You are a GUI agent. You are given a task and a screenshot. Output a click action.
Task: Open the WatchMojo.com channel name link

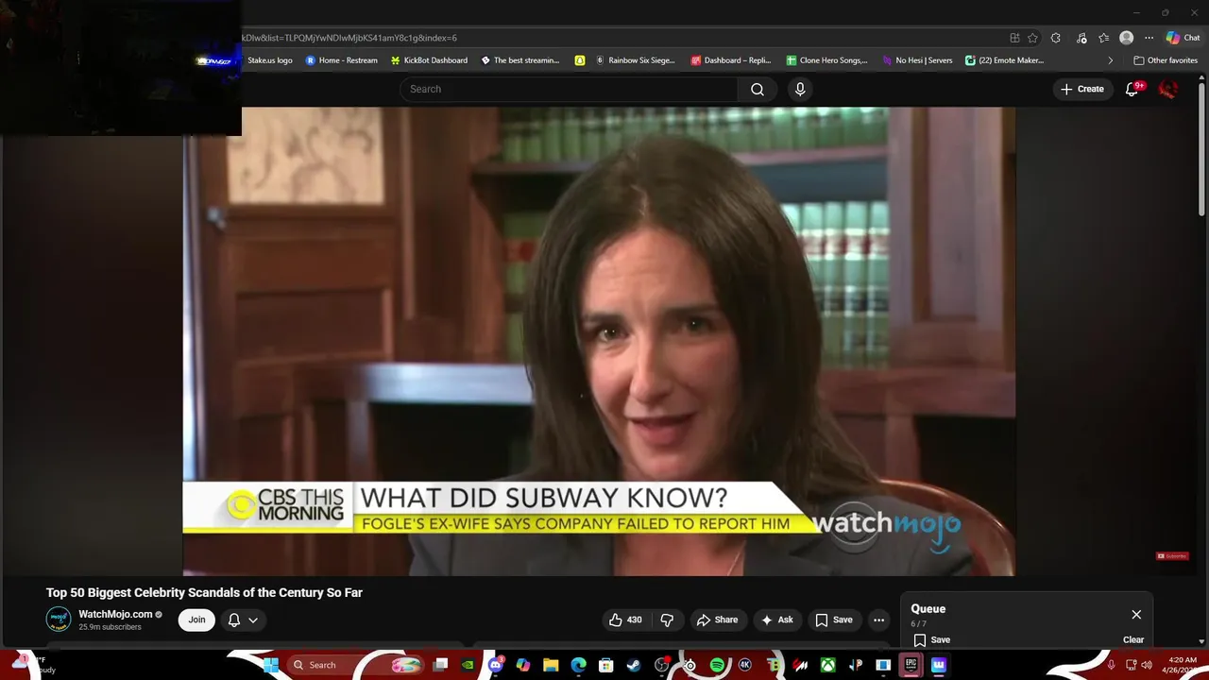coord(115,614)
